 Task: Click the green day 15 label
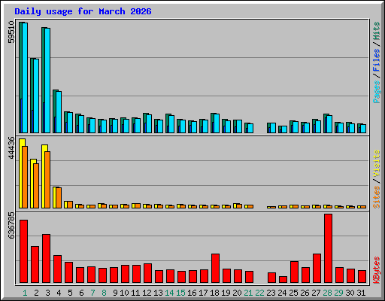(x=180, y=293)
